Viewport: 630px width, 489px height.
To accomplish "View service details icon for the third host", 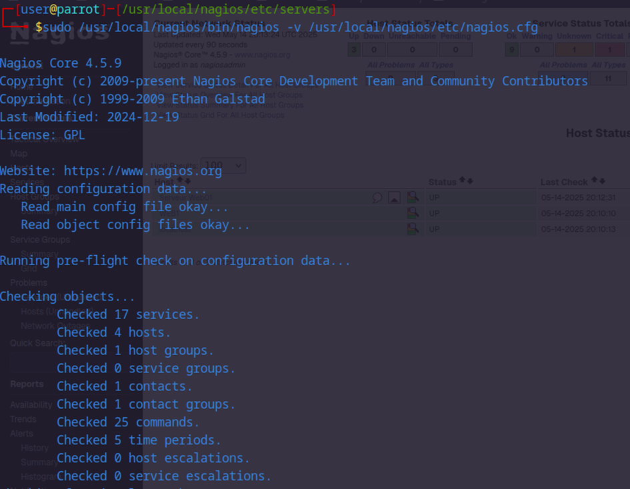I will pyautogui.click(x=413, y=229).
